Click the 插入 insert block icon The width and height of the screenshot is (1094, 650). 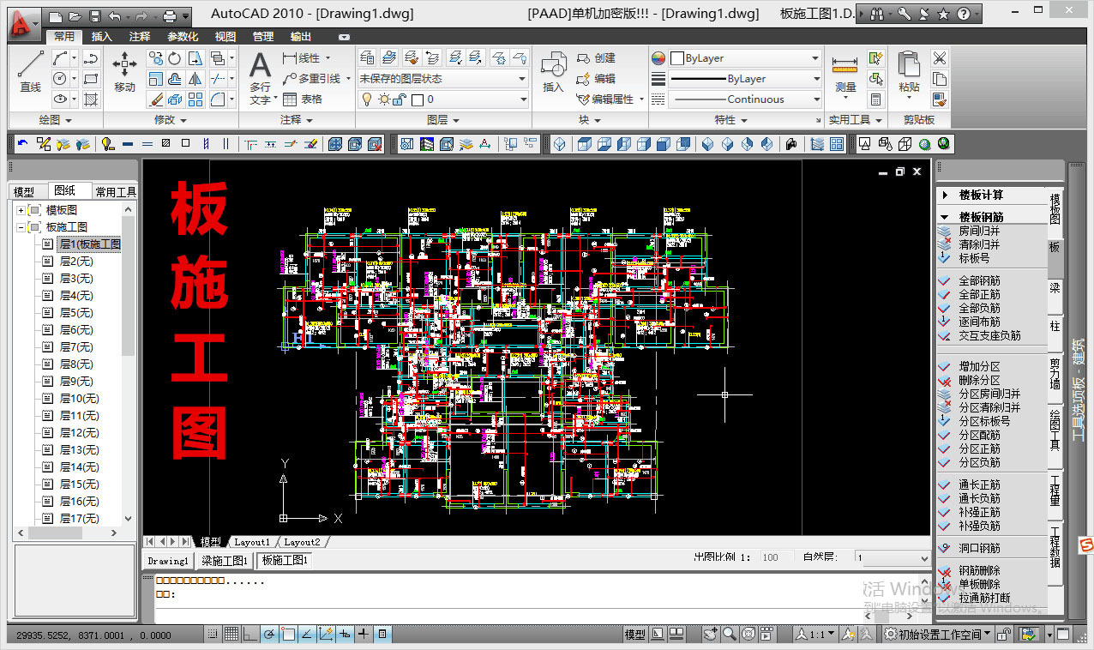click(553, 71)
